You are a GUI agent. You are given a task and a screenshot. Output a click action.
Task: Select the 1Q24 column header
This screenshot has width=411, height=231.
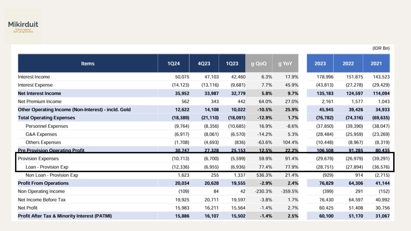click(x=173, y=63)
